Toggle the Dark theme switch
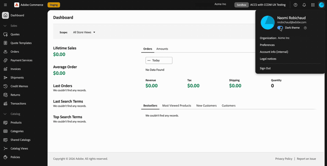This screenshot has height=166, width=327. pos(280,28)
